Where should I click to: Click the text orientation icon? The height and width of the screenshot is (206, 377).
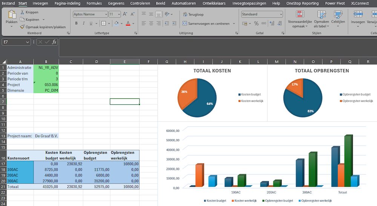(x=167, y=14)
